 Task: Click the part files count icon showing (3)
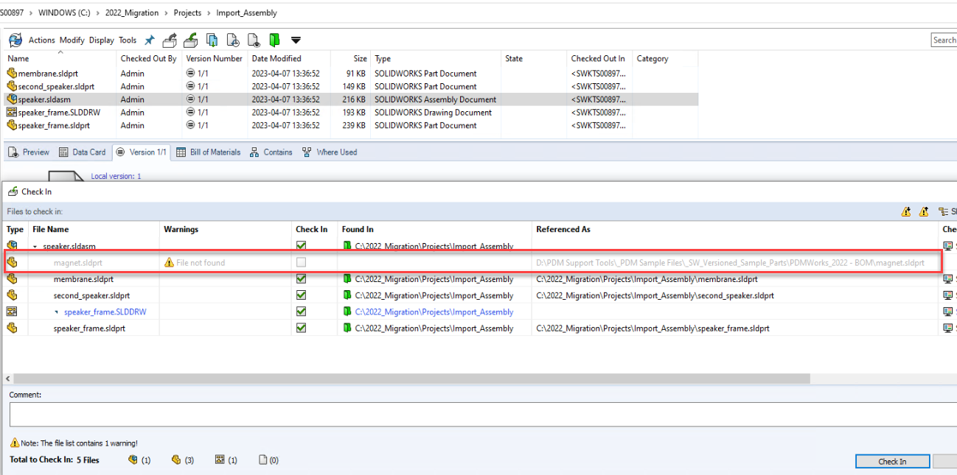(177, 460)
